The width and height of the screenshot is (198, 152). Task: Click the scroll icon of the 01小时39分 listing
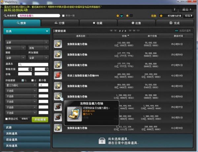[58, 128]
